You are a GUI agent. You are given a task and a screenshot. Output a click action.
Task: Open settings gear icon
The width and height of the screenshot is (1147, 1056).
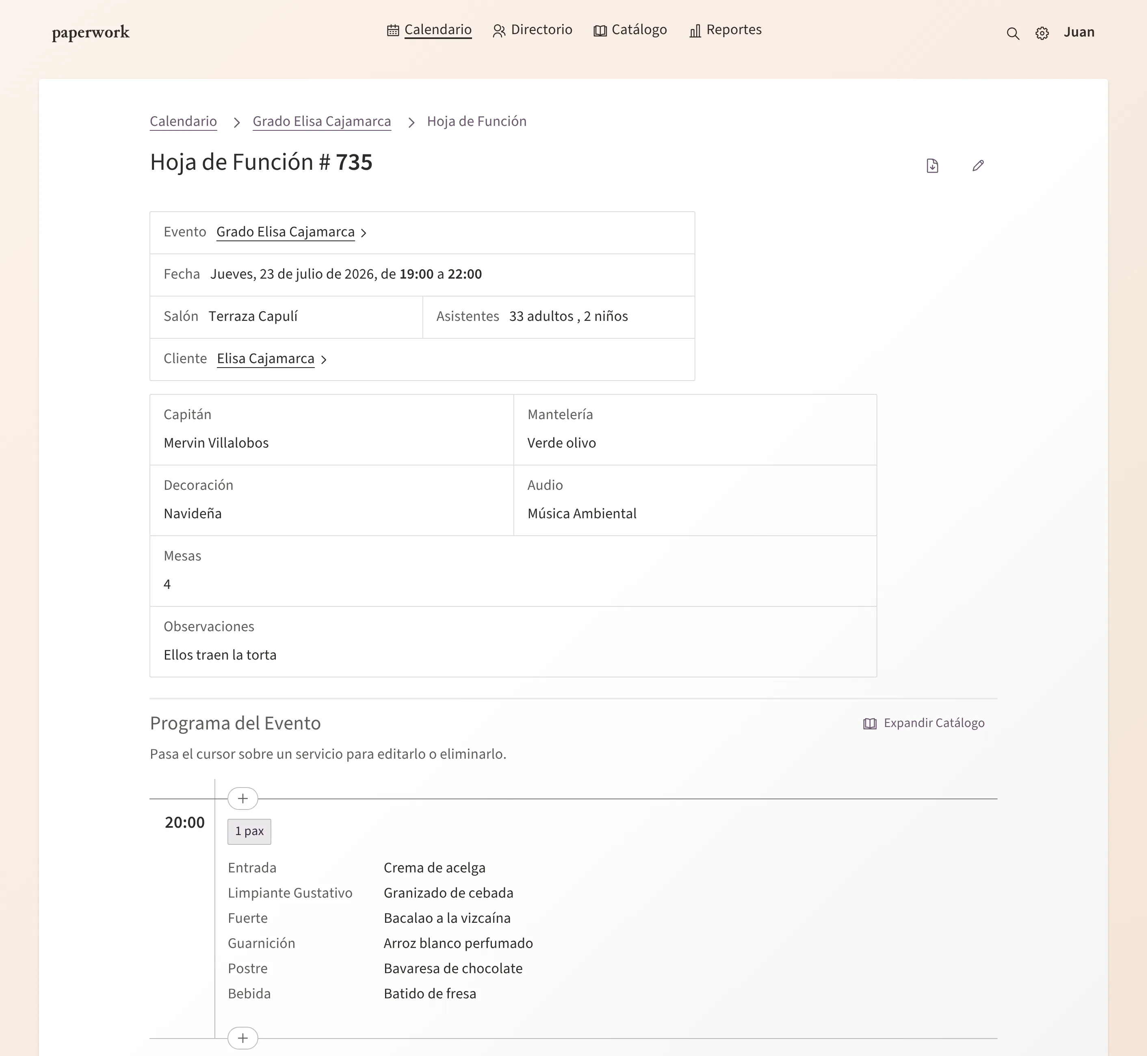[1042, 33]
